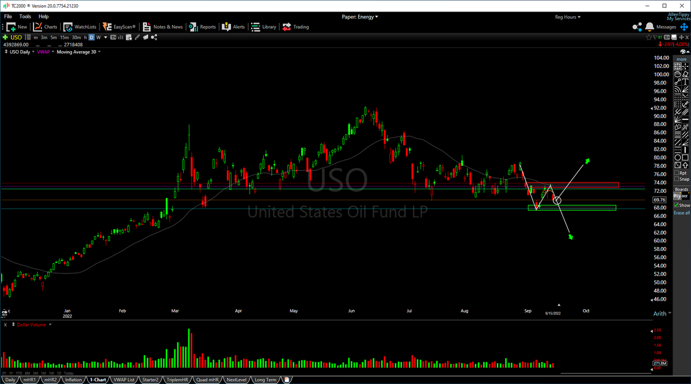Switch to the Long Term tab

coord(265,380)
